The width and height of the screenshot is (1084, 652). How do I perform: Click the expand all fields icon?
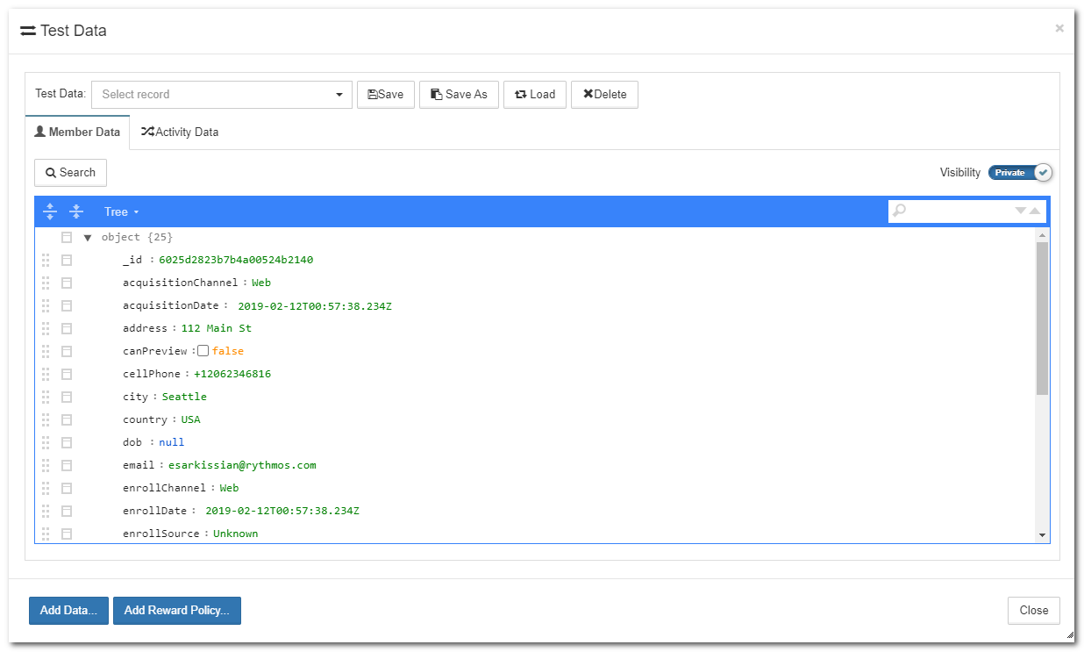[50, 211]
